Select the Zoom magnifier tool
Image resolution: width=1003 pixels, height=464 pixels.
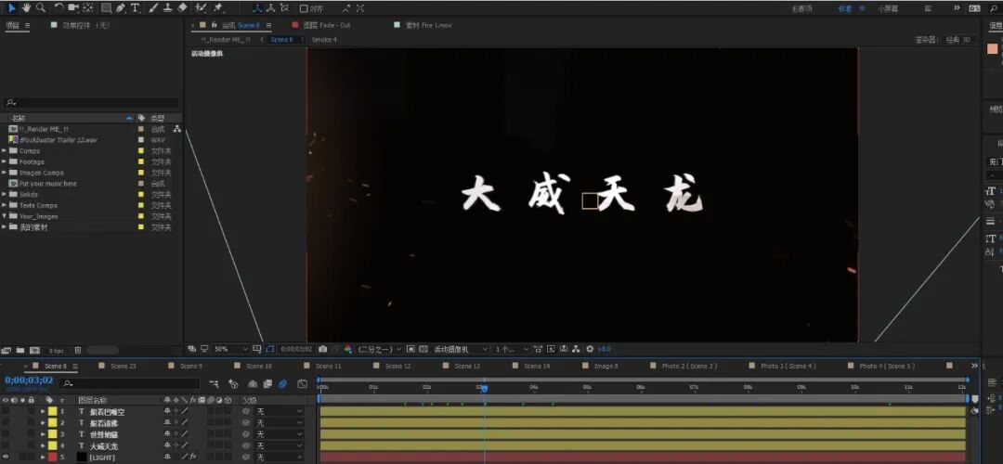tap(41, 7)
